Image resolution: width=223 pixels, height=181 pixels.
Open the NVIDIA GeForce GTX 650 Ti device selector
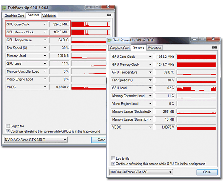[36, 140]
